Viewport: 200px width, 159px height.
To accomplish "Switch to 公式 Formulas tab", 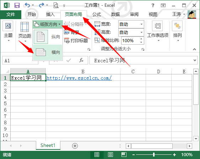I will (x=97, y=15).
